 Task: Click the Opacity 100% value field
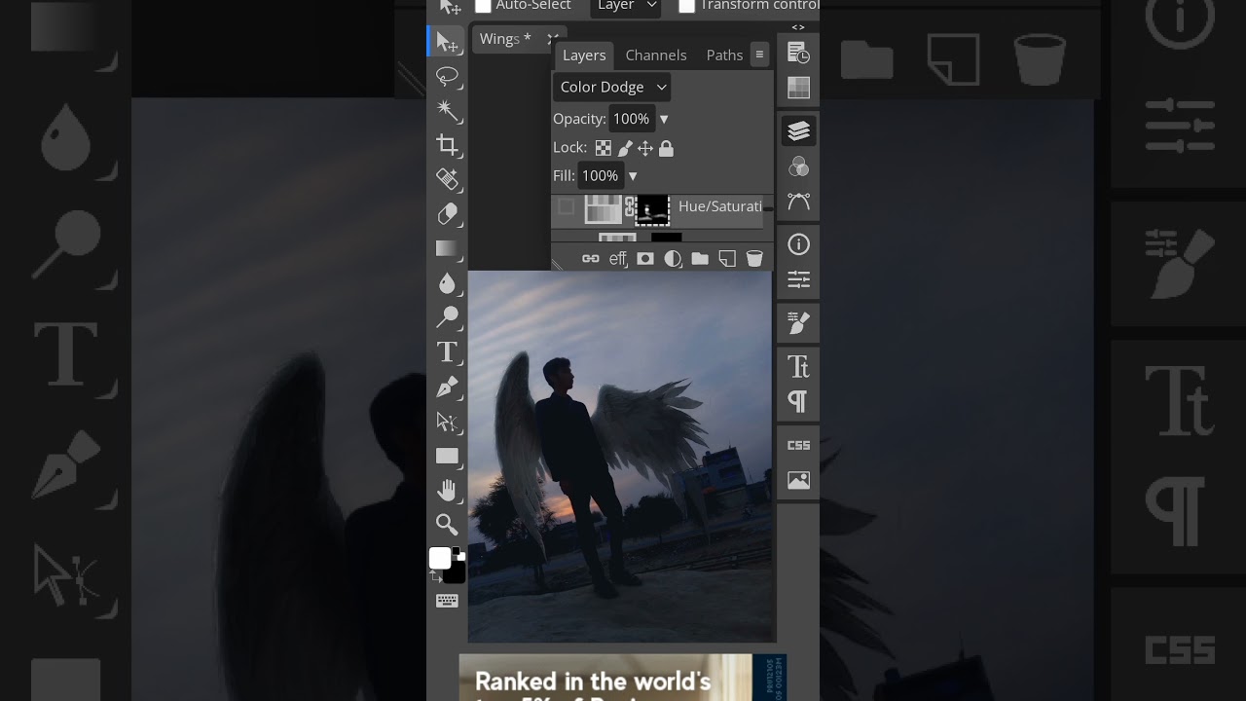(631, 119)
